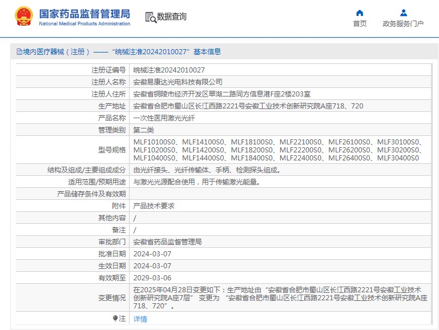Click the 首页 text link
Viewport: 439px width, 330px height.
360,24
